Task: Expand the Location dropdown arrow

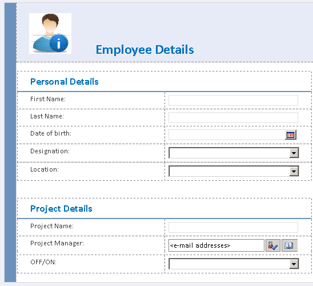Action: (x=294, y=172)
